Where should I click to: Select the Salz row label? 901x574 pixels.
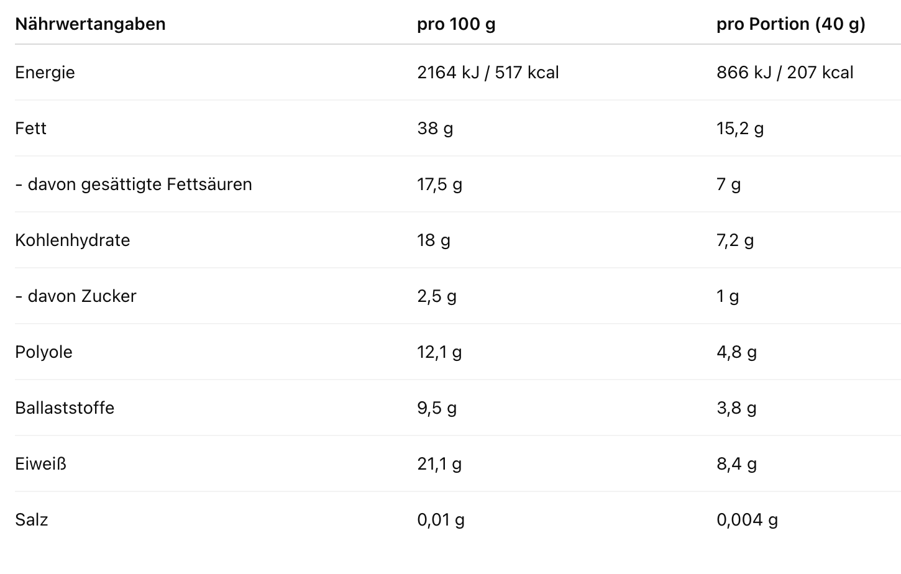pyautogui.click(x=31, y=520)
